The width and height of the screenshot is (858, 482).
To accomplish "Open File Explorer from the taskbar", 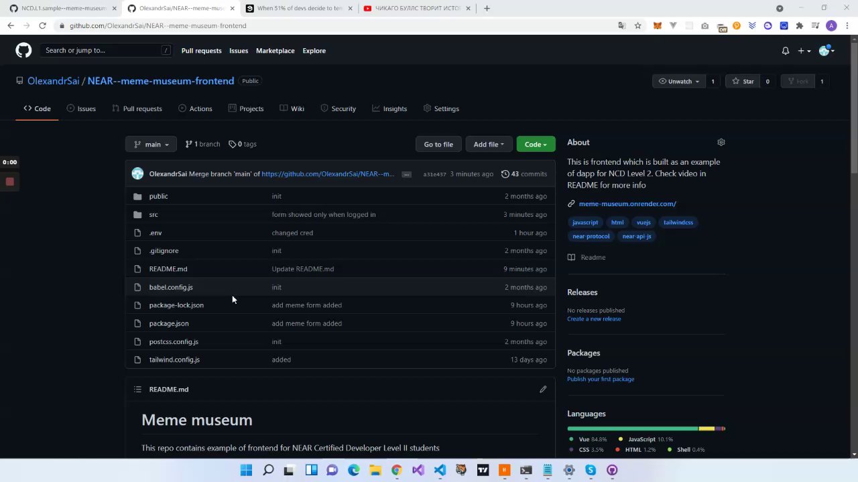I will coord(375,470).
